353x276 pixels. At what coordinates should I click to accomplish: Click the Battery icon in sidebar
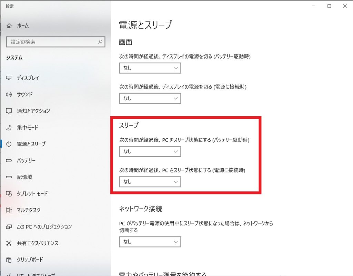pyautogui.click(x=9, y=161)
